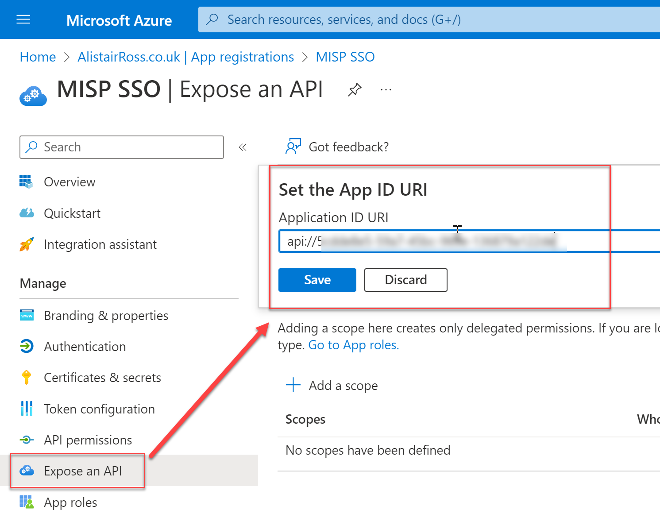The image size is (660, 510).
Task: Open Certificates & secrets
Action: (x=103, y=378)
